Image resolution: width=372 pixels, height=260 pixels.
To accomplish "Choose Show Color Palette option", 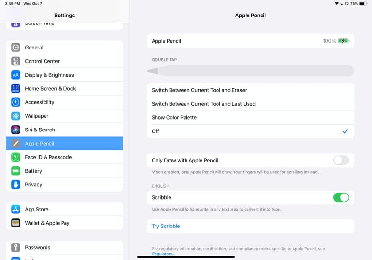I will point(250,118).
